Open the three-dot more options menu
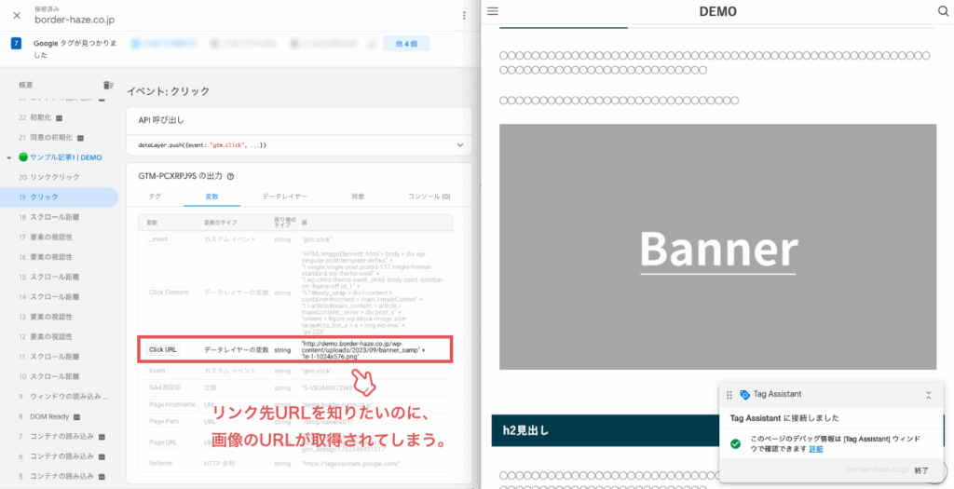 (464, 16)
